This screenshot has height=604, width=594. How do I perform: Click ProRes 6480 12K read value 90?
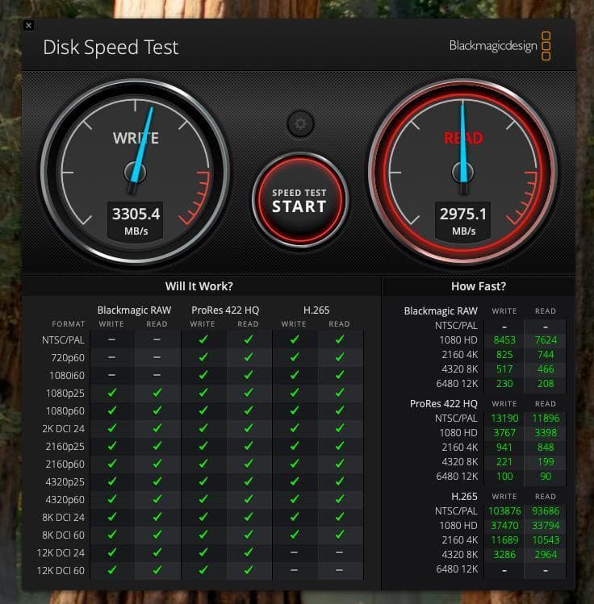tap(546, 477)
